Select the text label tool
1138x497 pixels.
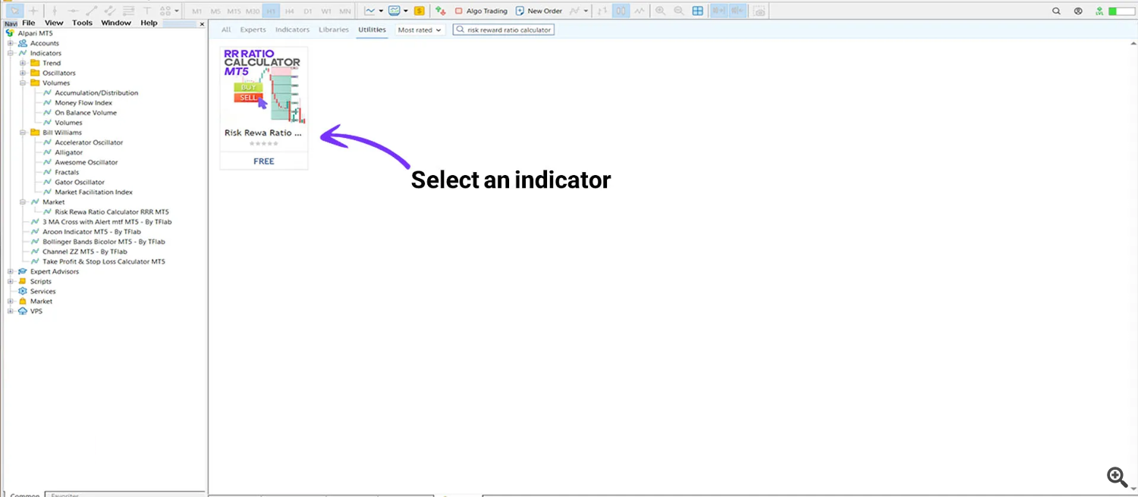point(147,11)
